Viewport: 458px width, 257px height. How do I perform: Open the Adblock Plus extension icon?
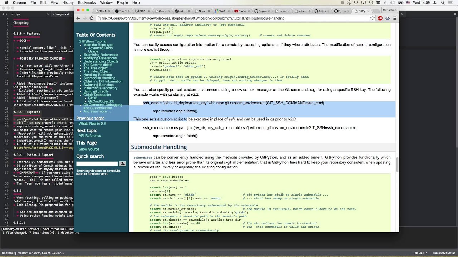pyautogui.click(x=380, y=18)
